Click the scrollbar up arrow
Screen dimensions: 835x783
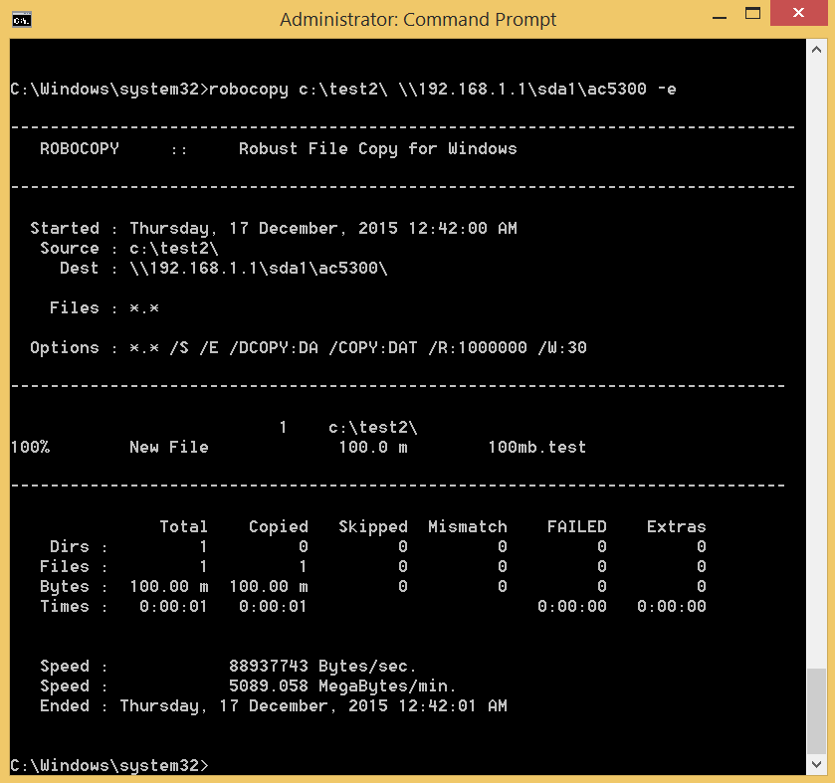pyautogui.click(x=816, y=50)
